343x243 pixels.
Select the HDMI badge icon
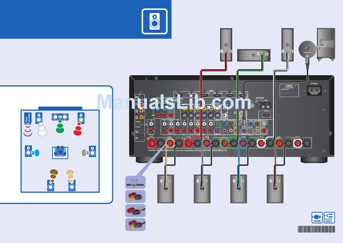(317, 218)
